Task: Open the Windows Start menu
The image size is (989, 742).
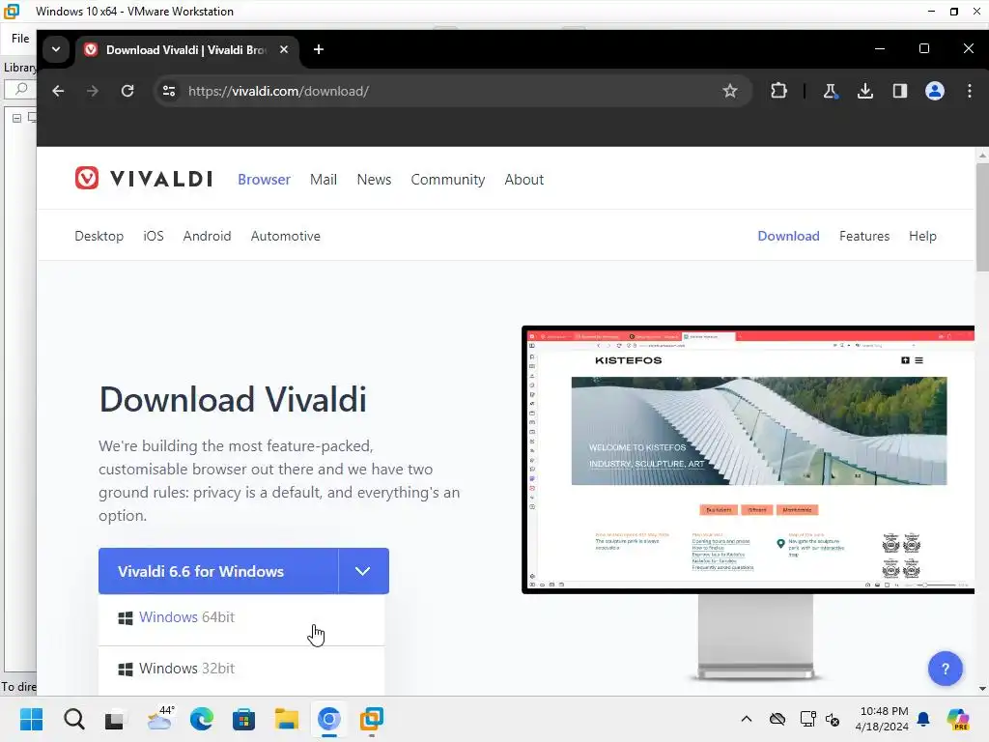Action: click(31, 719)
